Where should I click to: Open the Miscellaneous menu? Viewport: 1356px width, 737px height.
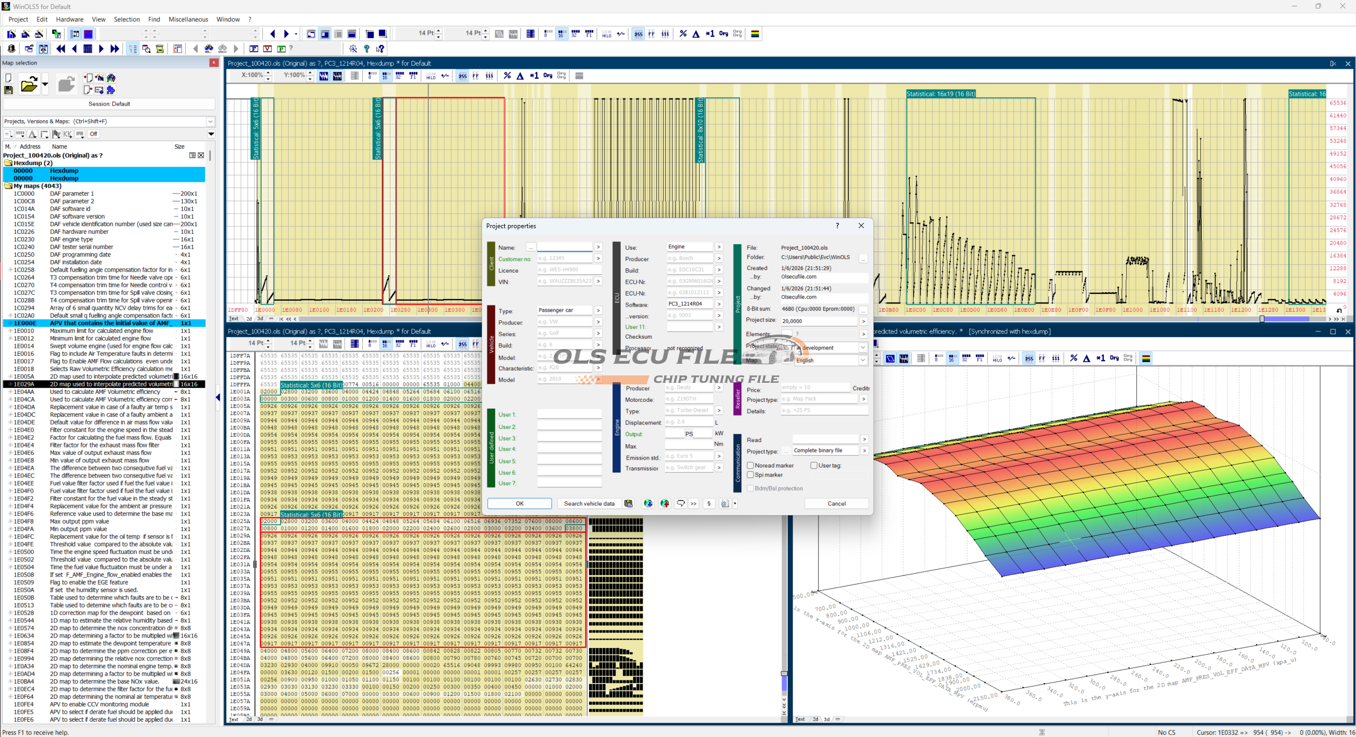(188, 19)
